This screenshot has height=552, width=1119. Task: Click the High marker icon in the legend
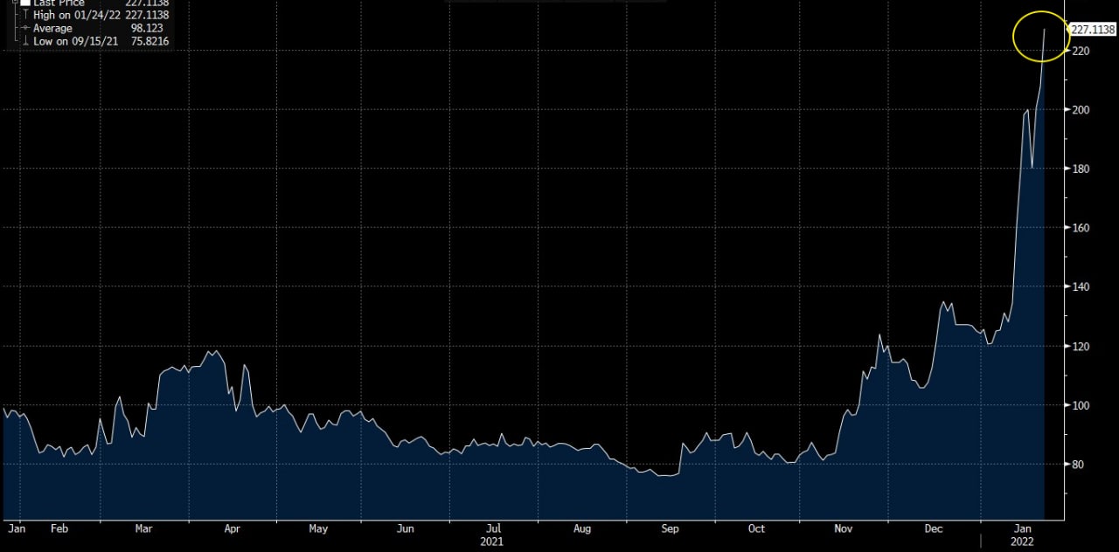(x=25, y=15)
